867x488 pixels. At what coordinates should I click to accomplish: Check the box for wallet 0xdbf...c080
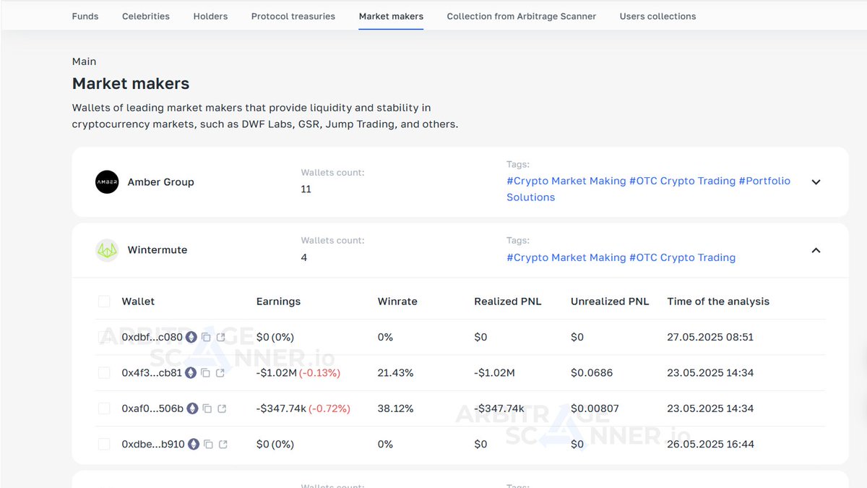pyautogui.click(x=104, y=337)
